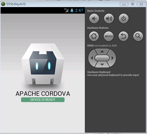147x134 pixels.
Task: Click the 5556:MyAVD window title
Action: [x=16, y=4]
